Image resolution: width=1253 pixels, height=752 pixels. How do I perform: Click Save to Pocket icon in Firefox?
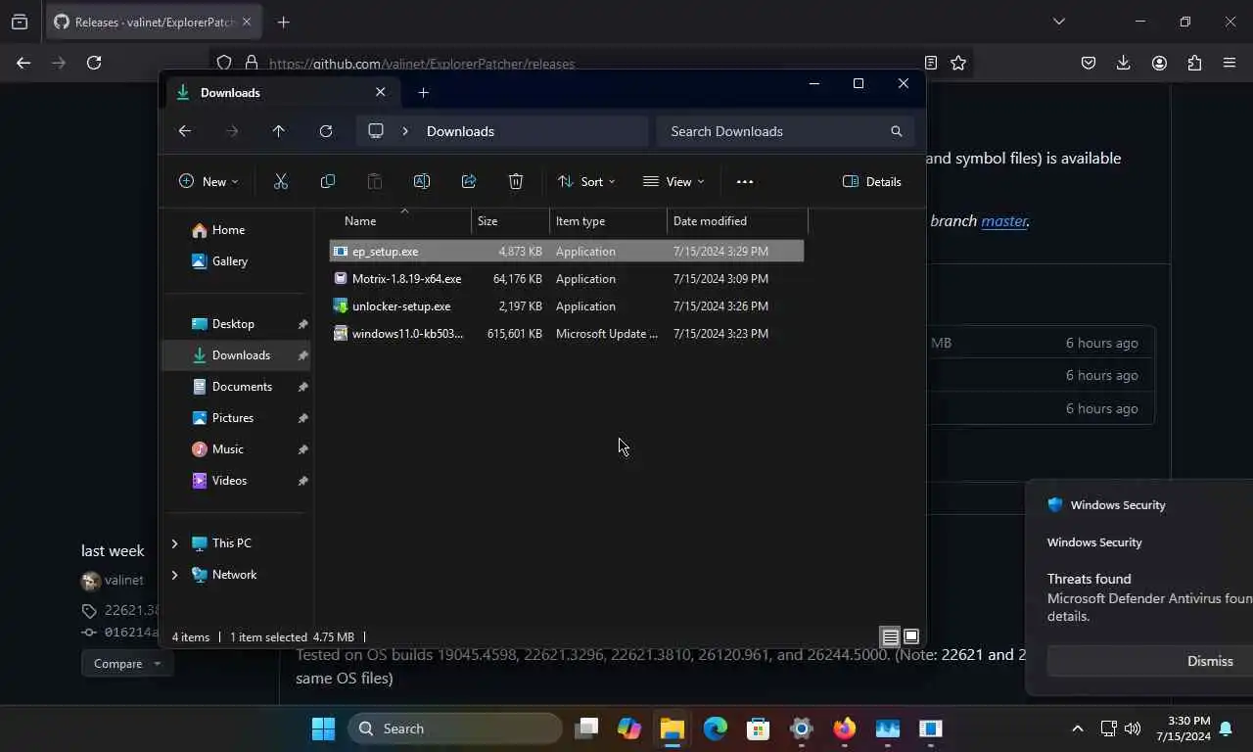pos(1088,63)
